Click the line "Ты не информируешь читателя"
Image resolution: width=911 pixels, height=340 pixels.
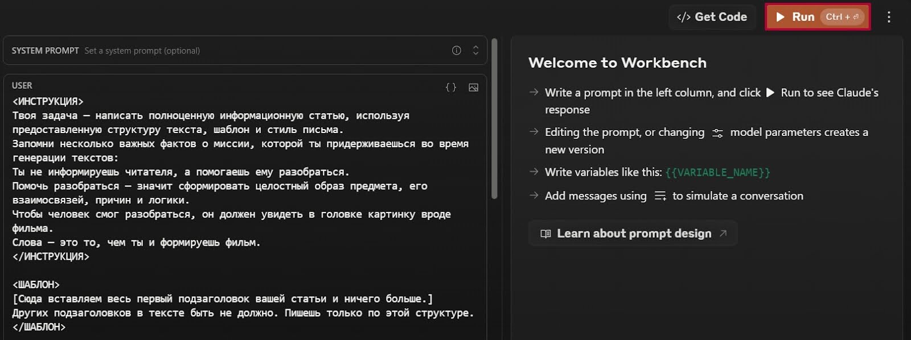click(180, 172)
